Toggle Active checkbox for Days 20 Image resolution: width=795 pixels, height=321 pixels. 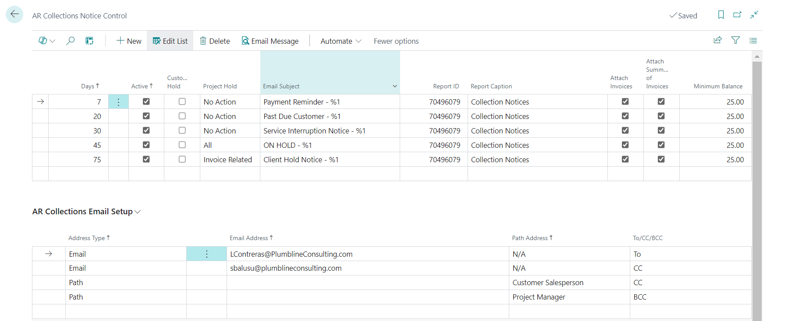146,116
